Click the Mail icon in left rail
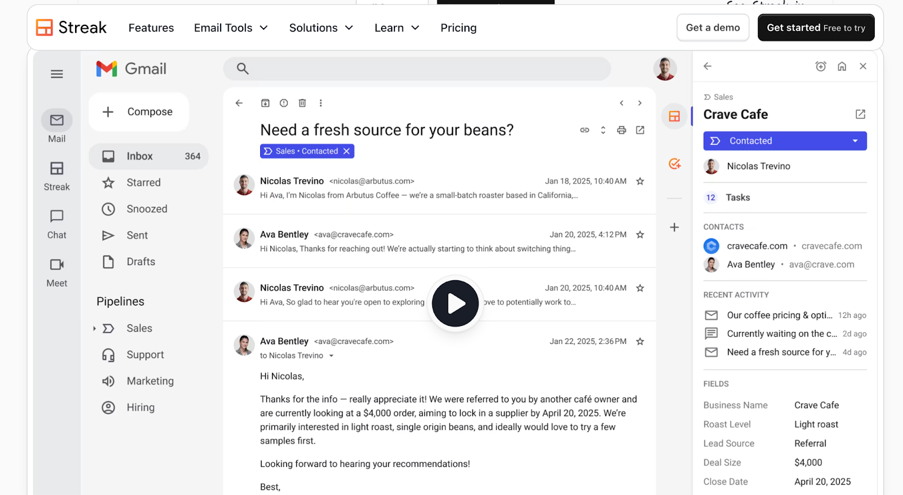The image size is (903, 495). point(57,120)
